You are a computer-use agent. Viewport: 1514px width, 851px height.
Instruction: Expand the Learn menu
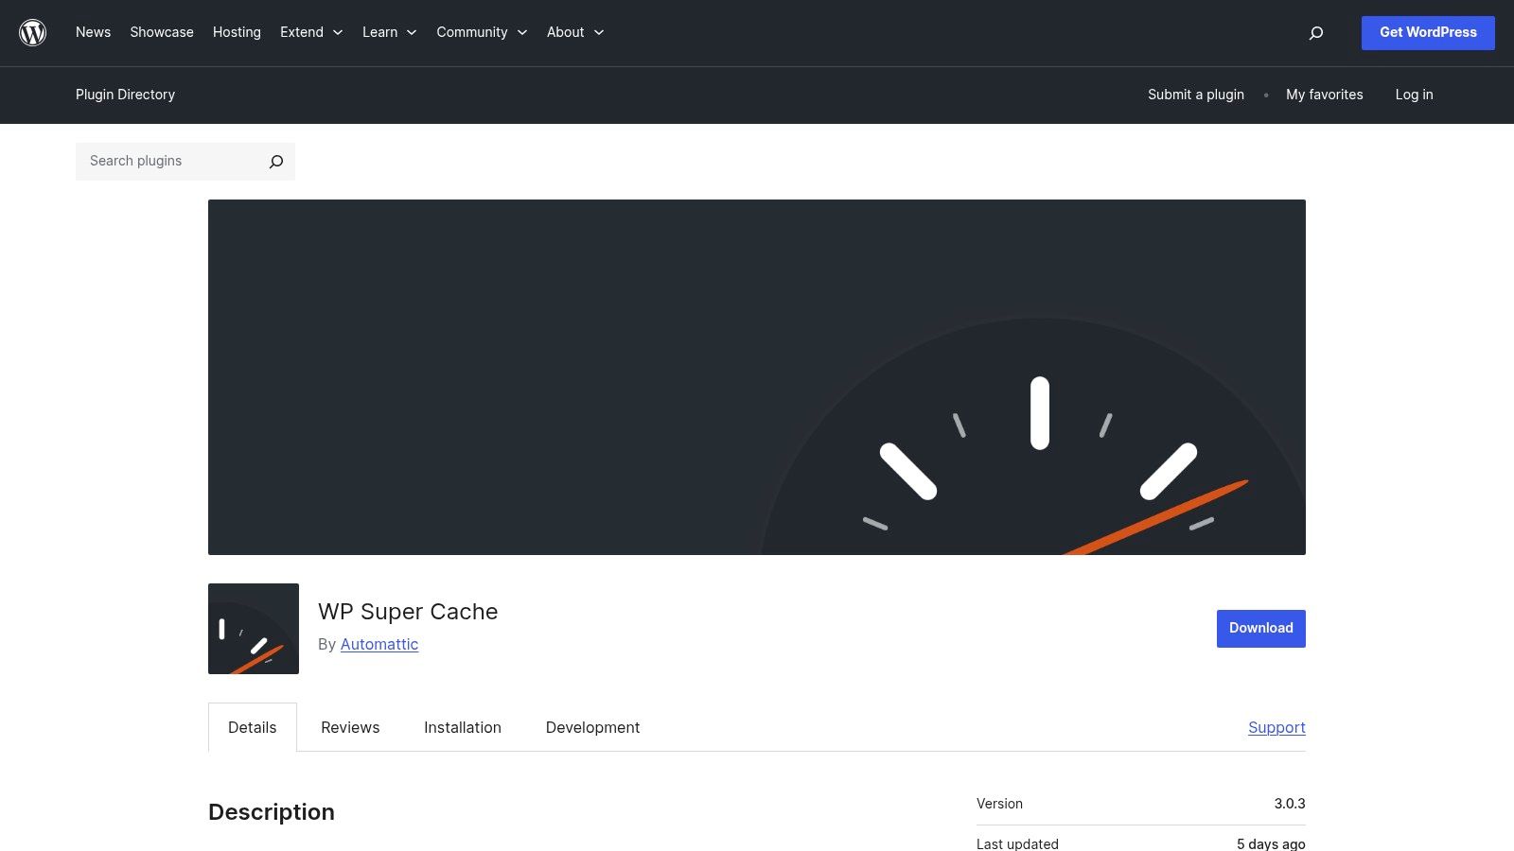tap(389, 32)
